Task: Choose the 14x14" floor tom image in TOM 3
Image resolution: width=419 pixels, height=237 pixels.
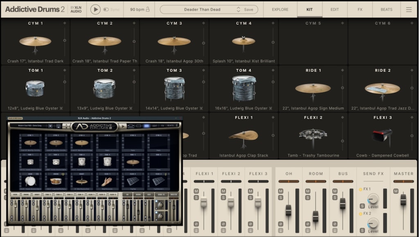Action: [174, 88]
